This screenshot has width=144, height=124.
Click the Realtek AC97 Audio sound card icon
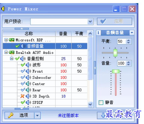[x=12, y=52]
